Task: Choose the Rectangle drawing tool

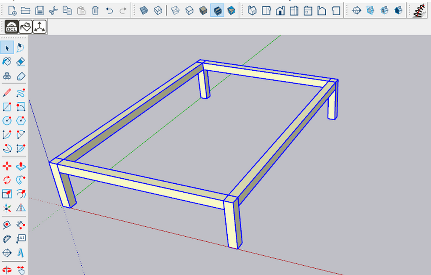Action: [7, 107]
